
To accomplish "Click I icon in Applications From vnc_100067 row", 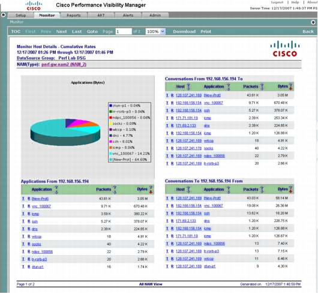I will coord(23,206).
